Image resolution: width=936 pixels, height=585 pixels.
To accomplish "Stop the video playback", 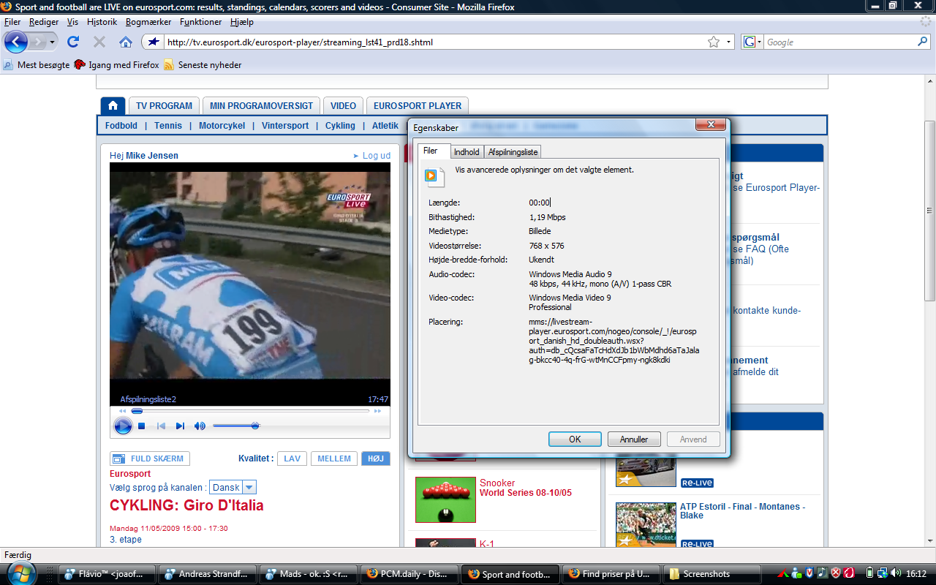I will click(x=142, y=426).
